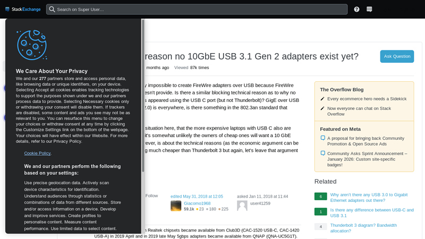Click the privacy dialog scrollbar
The height and width of the screenshot is (239, 425).
pos(143,96)
